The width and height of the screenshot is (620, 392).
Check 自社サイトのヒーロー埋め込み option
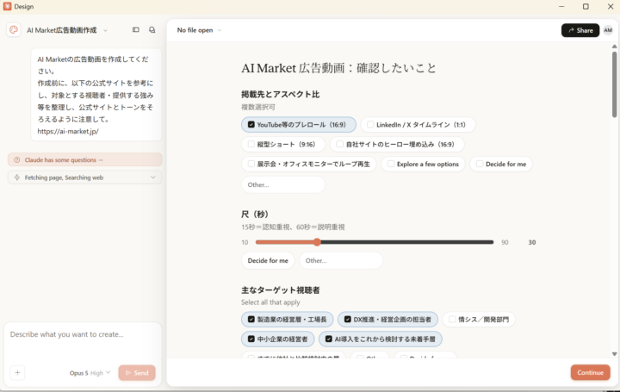[397, 145]
